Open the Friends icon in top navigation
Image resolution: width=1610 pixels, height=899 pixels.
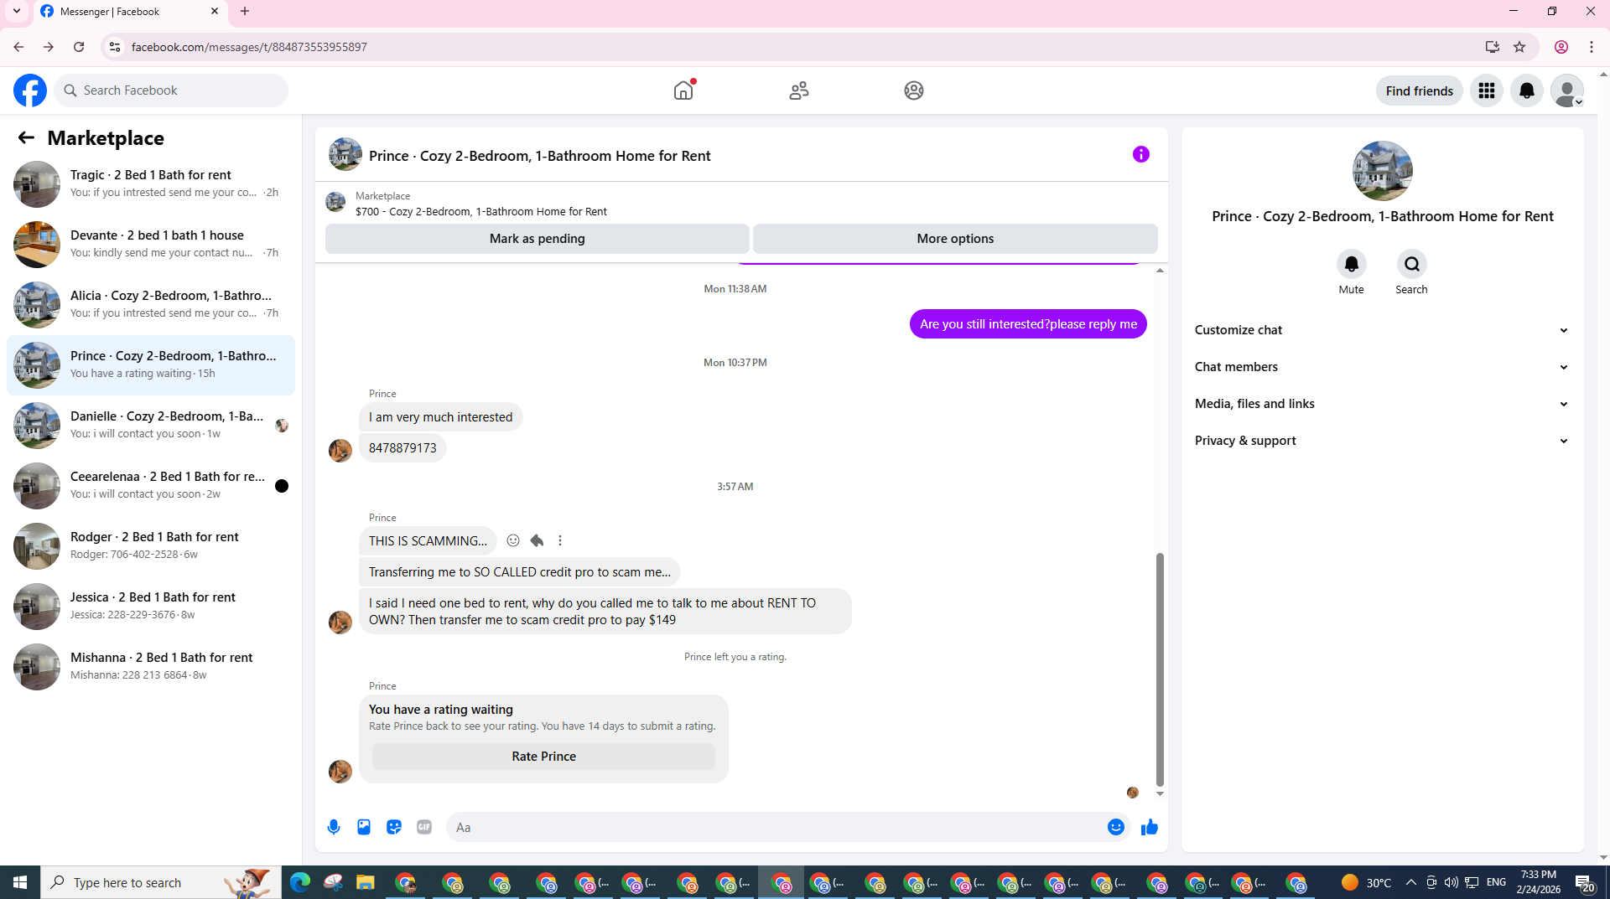(799, 90)
